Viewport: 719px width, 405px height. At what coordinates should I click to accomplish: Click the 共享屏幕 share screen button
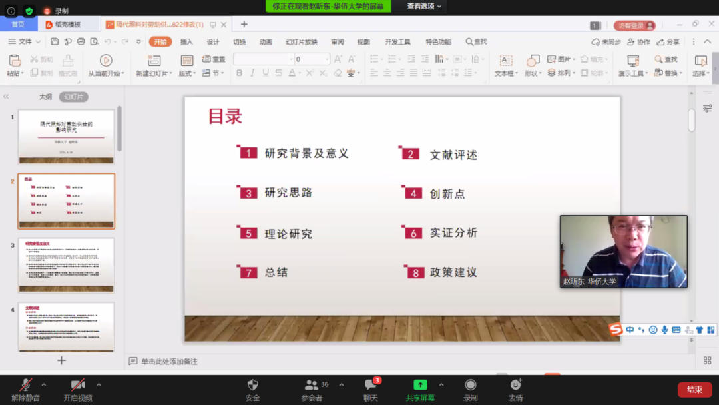[420, 385]
